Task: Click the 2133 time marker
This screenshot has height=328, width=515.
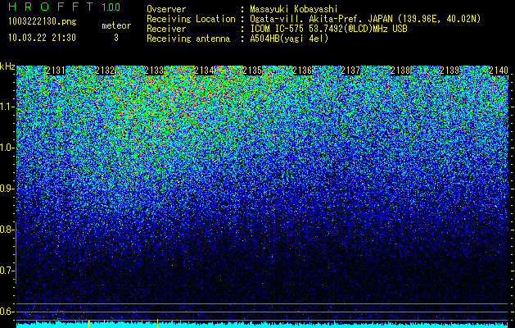Action: click(155, 71)
